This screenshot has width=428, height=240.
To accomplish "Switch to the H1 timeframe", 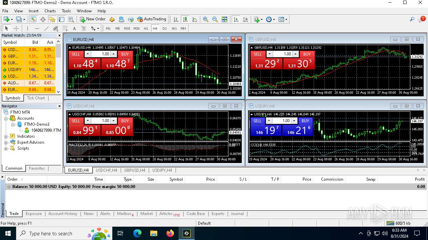I will point(146,28).
